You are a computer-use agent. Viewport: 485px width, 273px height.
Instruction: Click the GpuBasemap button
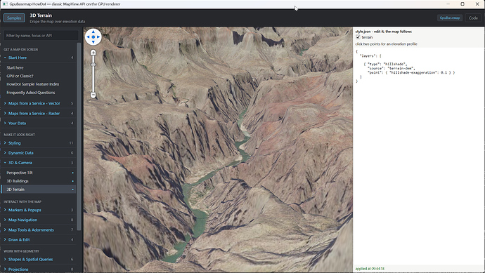pyautogui.click(x=450, y=18)
